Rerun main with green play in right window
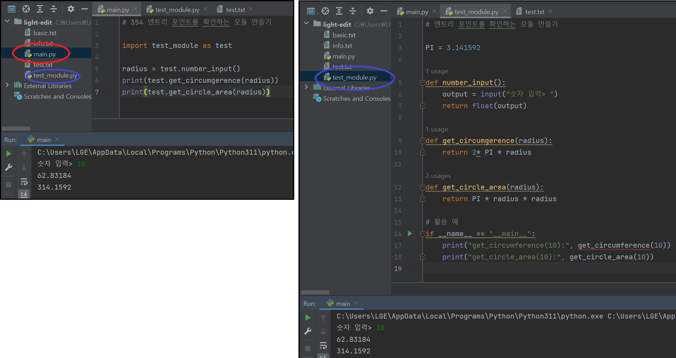 [308, 317]
